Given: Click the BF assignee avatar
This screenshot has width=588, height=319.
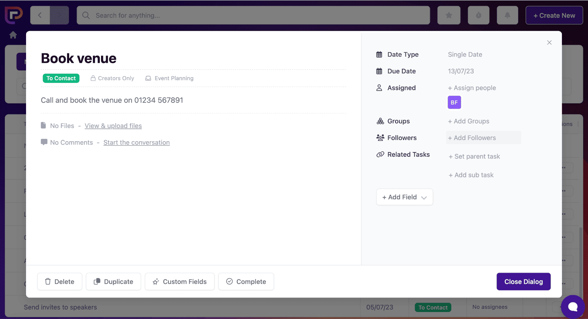Looking at the screenshot, I should coord(454,103).
